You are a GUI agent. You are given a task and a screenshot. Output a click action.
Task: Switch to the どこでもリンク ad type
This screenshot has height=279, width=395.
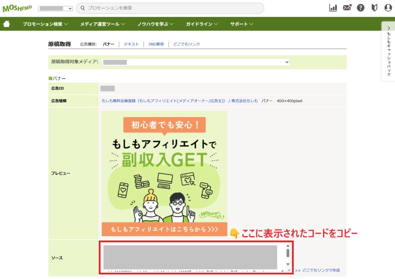pyautogui.click(x=186, y=44)
